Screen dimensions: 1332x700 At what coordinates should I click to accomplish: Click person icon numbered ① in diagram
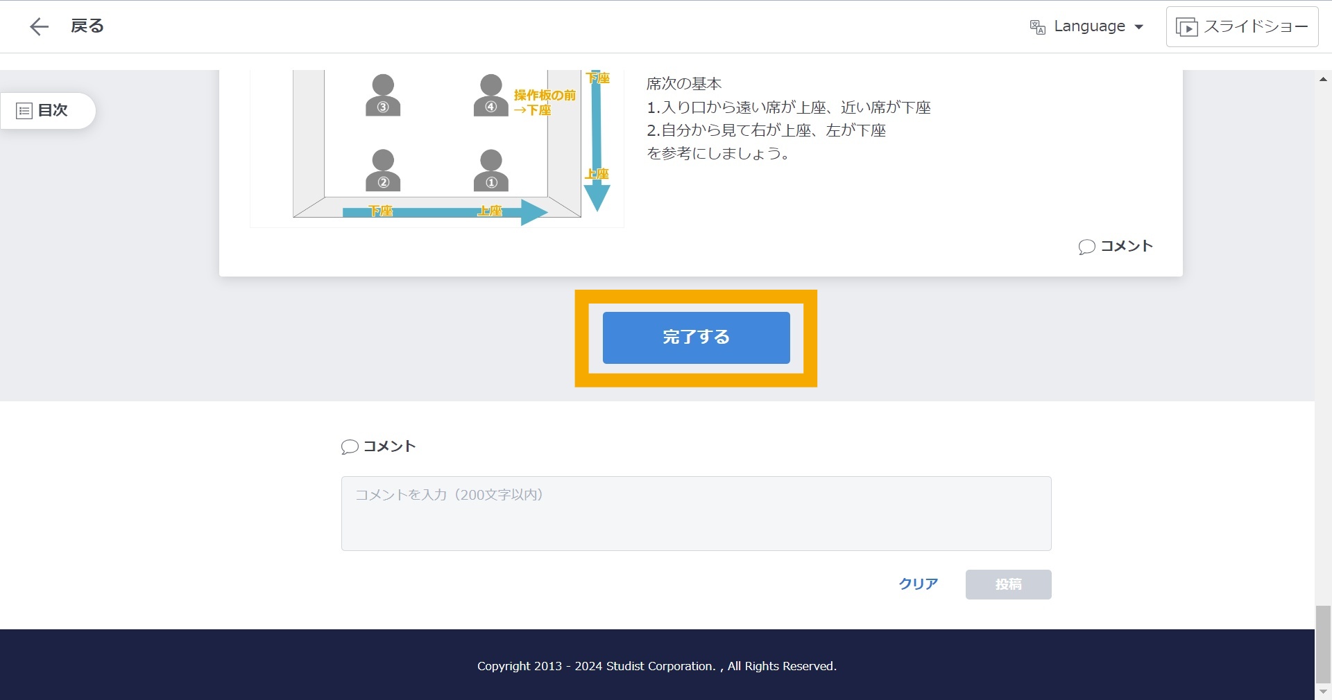point(491,170)
